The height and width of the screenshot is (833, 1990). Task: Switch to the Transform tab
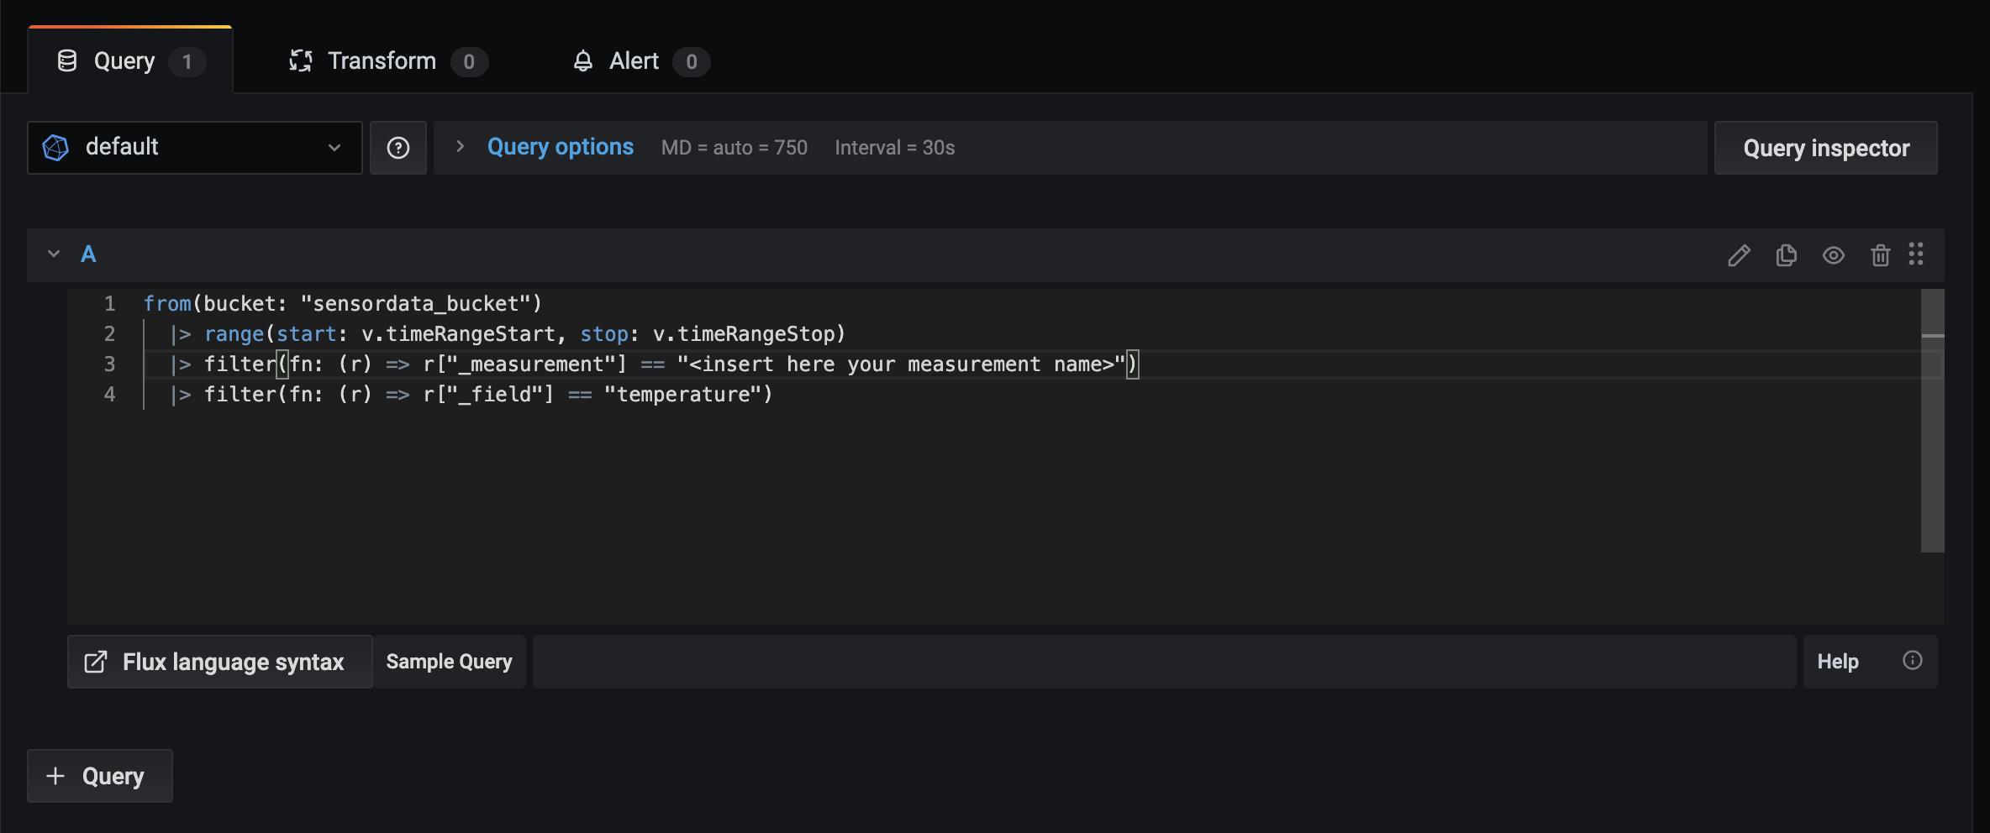[x=387, y=60]
